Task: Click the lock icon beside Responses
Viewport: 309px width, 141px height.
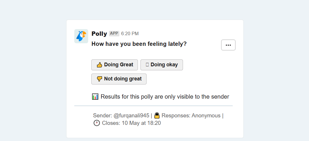Action: 157,115
